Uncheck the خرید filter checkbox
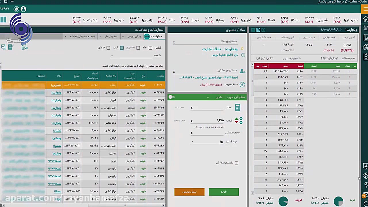The height and width of the screenshot is (207, 368). click(x=122, y=48)
